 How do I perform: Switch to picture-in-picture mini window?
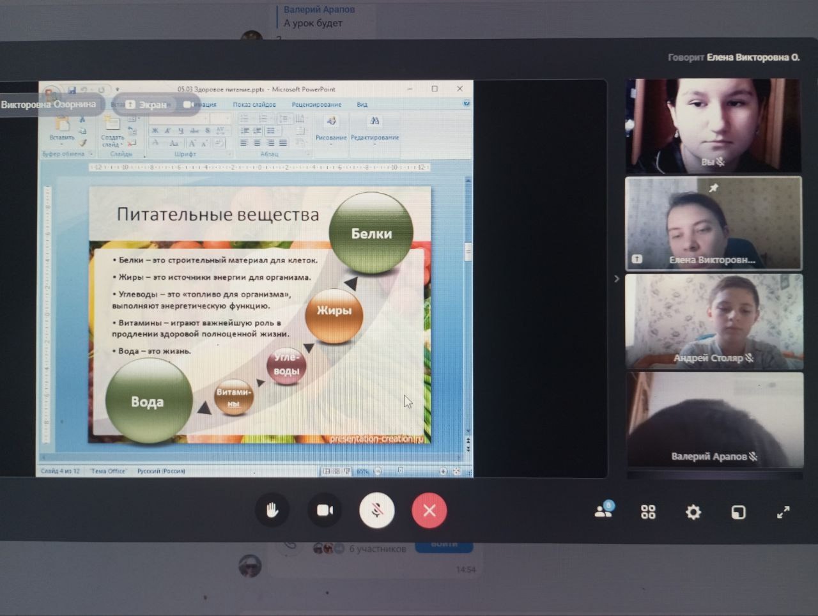tap(738, 512)
